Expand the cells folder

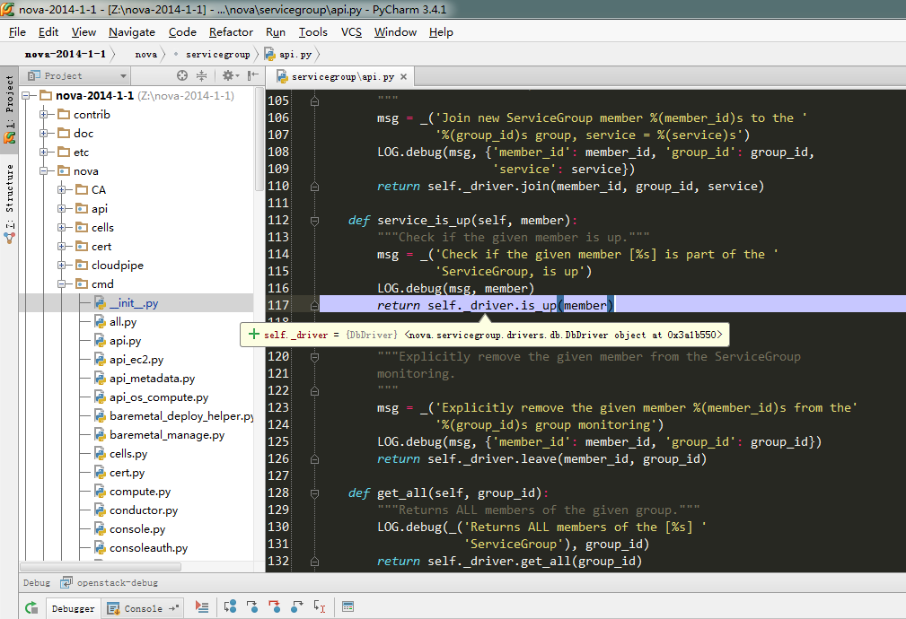[x=62, y=228]
